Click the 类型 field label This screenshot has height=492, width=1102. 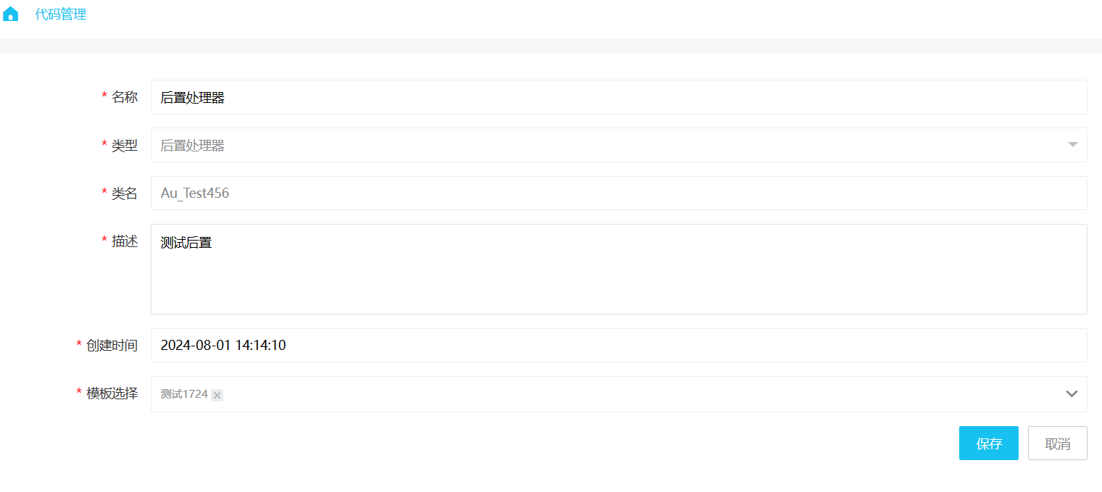[x=124, y=146]
